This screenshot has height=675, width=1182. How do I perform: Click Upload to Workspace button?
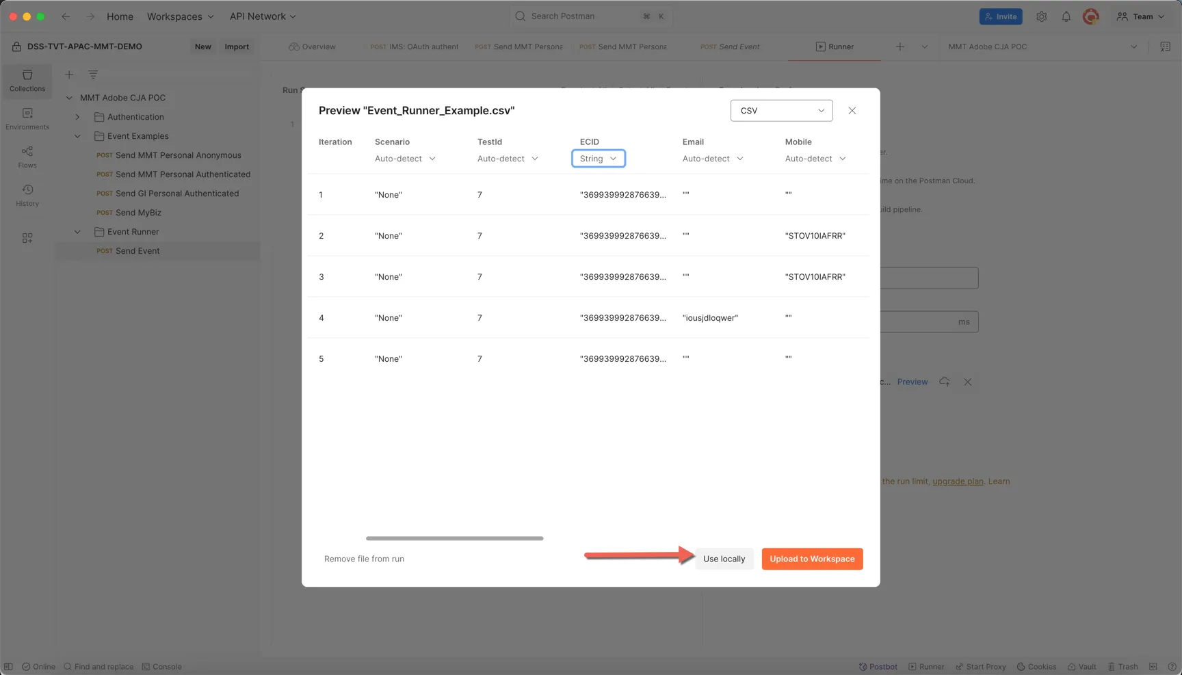tap(812, 559)
